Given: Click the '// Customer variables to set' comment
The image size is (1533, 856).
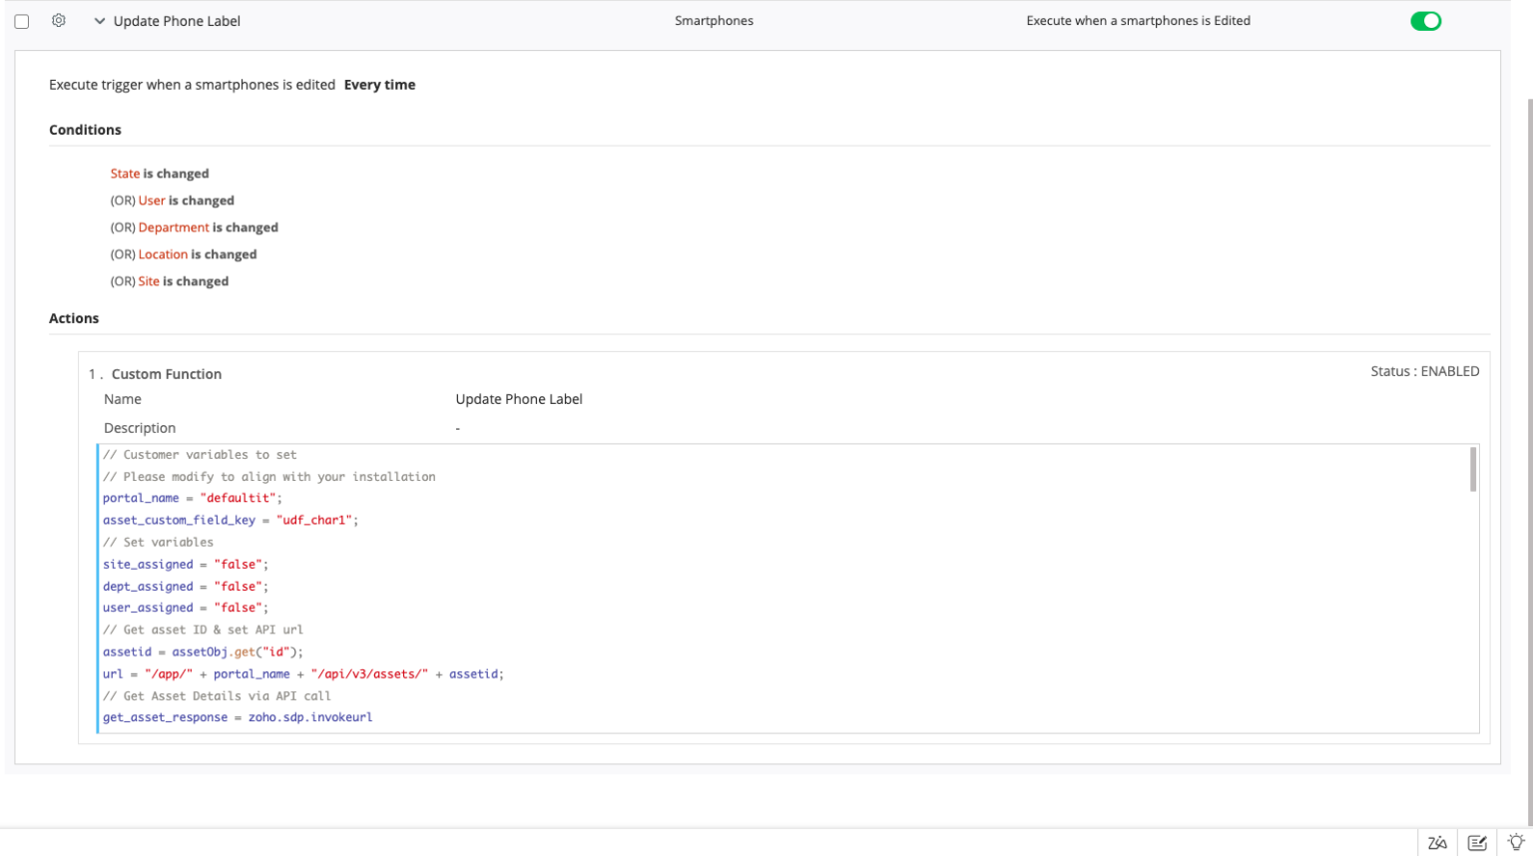Looking at the screenshot, I should point(200,454).
